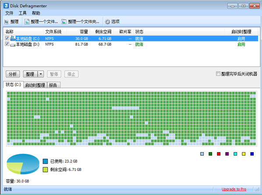Click the 已使用: 23.2 GB label
The image size is (262, 195).
pyautogui.click(x=64, y=161)
